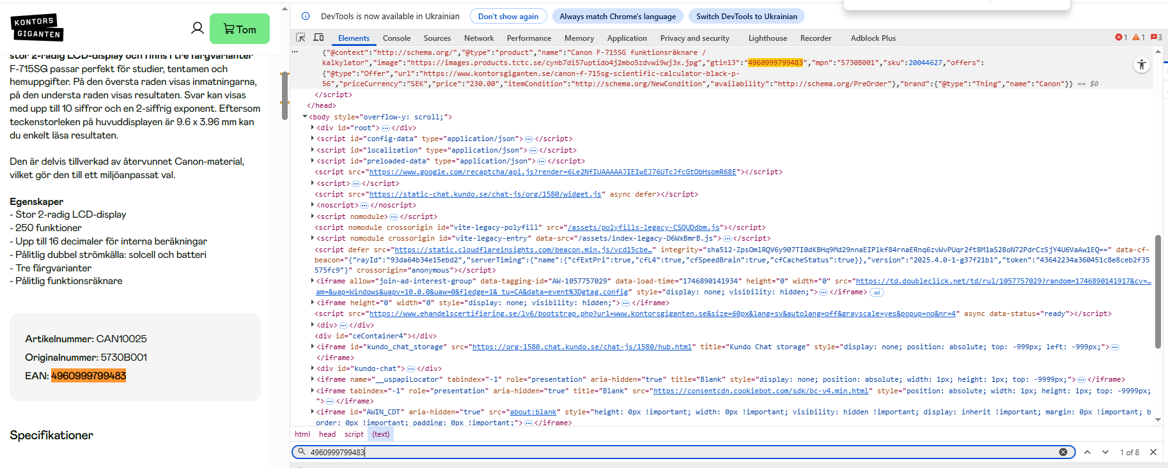1168x468 pixels.
Task: Open the cloudflareinsights beacon.min.js link
Action: tap(523, 250)
